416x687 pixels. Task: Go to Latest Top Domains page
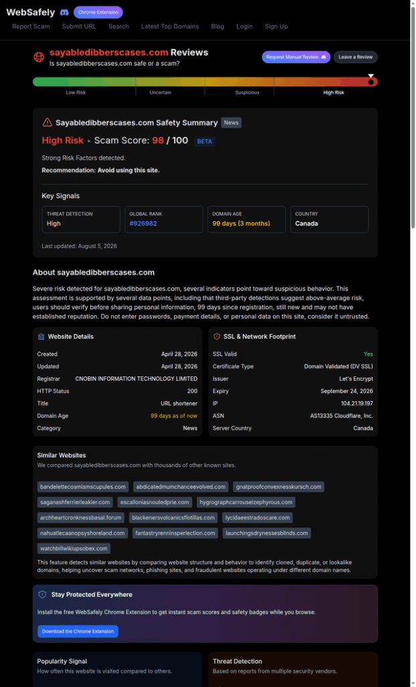pos(169,26)
